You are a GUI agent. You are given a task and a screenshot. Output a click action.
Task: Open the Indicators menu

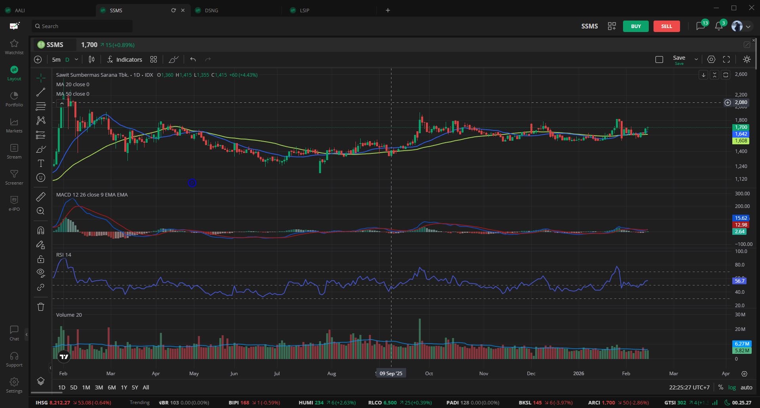pos(125,59)
